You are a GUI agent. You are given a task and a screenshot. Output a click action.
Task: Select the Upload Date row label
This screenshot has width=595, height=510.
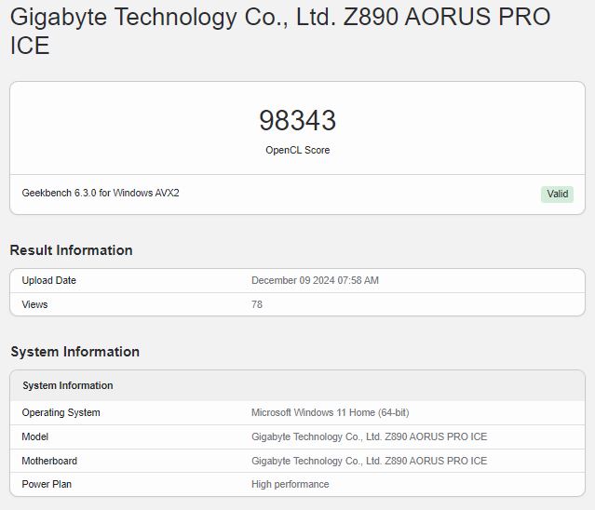[x=49, y=281]
